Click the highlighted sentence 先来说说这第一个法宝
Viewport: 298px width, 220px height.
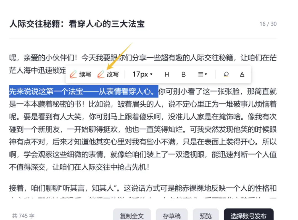(84, 92)
